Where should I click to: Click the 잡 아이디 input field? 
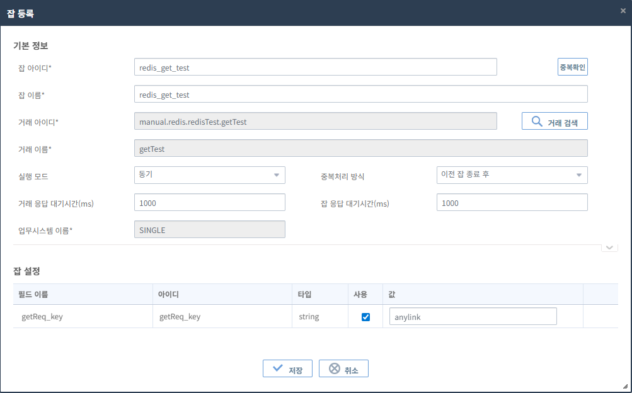click(315, 67)
